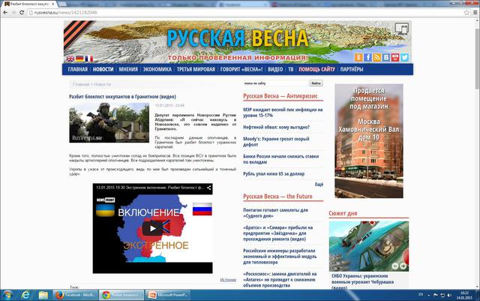Click the Найти search button
This screenshot has height=301, width=480.
tap(316, 83)
